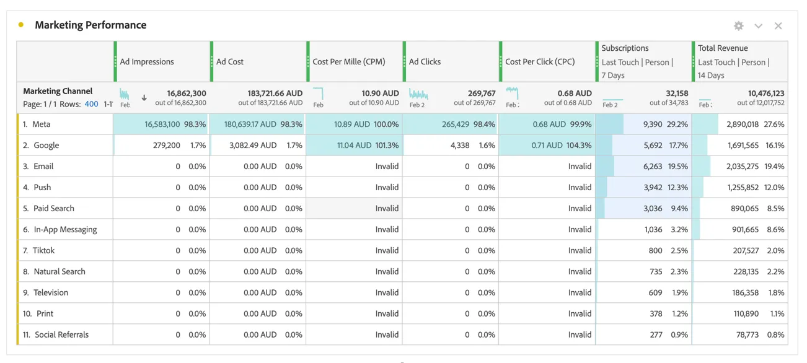The width and height of the screenshot is (807, 363).
Task: Click the Total Revenue sparkline trend line
Action: click(705, 99)
